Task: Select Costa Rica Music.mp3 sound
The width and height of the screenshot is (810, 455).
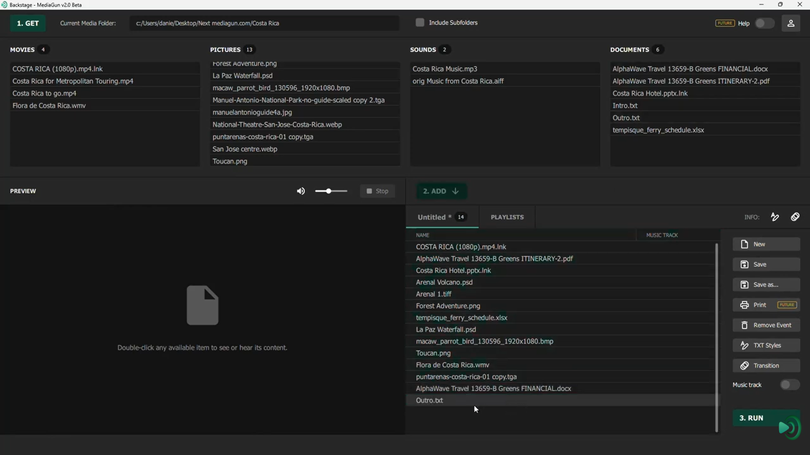Action: 505,69
